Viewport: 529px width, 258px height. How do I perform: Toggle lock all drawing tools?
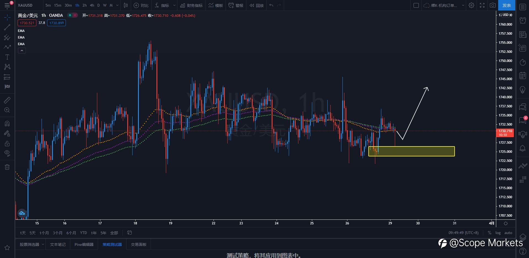tap(7, 143)
